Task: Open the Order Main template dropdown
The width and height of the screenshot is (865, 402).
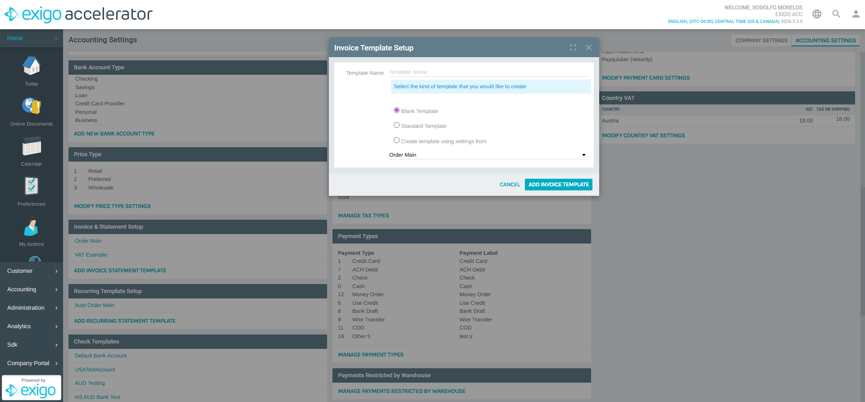Action: point(488,155)
